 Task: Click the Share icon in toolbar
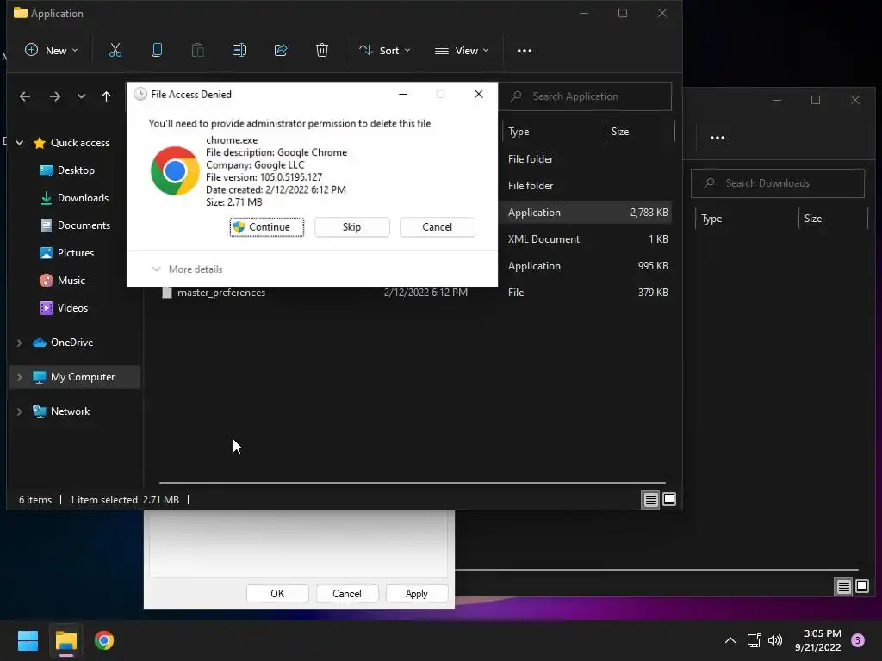[x=281, y=51]
